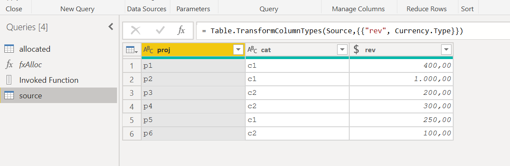Click the list icon beside Invoked Function
510x166 pixels.
pyautogui.click(x=9, y=80)
